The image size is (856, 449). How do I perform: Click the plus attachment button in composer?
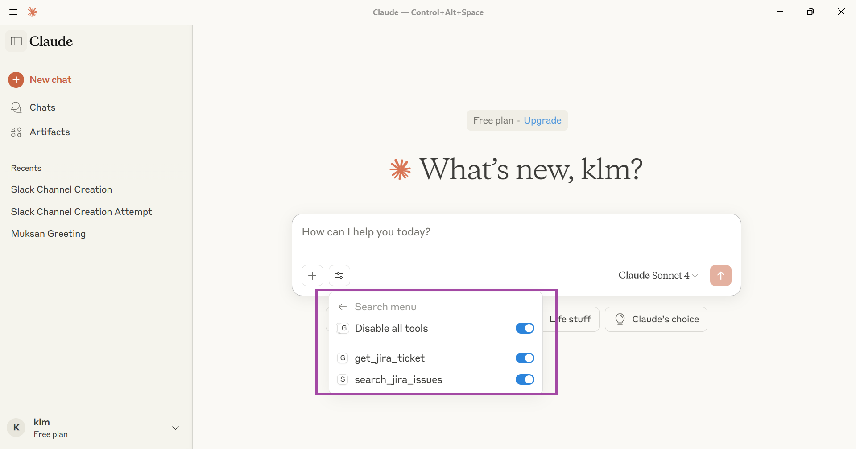click(x=312, y=276)
